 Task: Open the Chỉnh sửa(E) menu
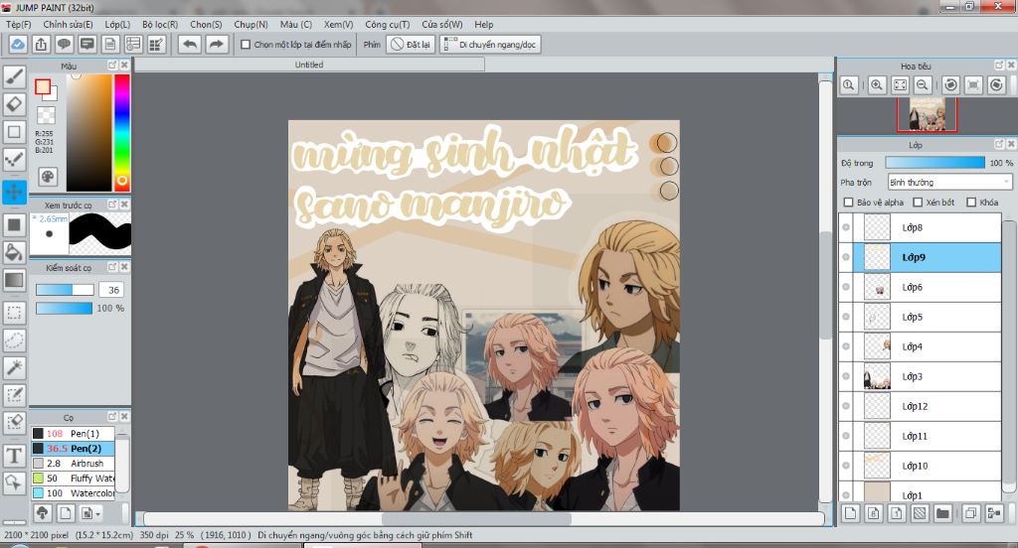(x=68, y=24)
